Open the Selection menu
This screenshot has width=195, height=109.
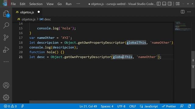point(36,4)
